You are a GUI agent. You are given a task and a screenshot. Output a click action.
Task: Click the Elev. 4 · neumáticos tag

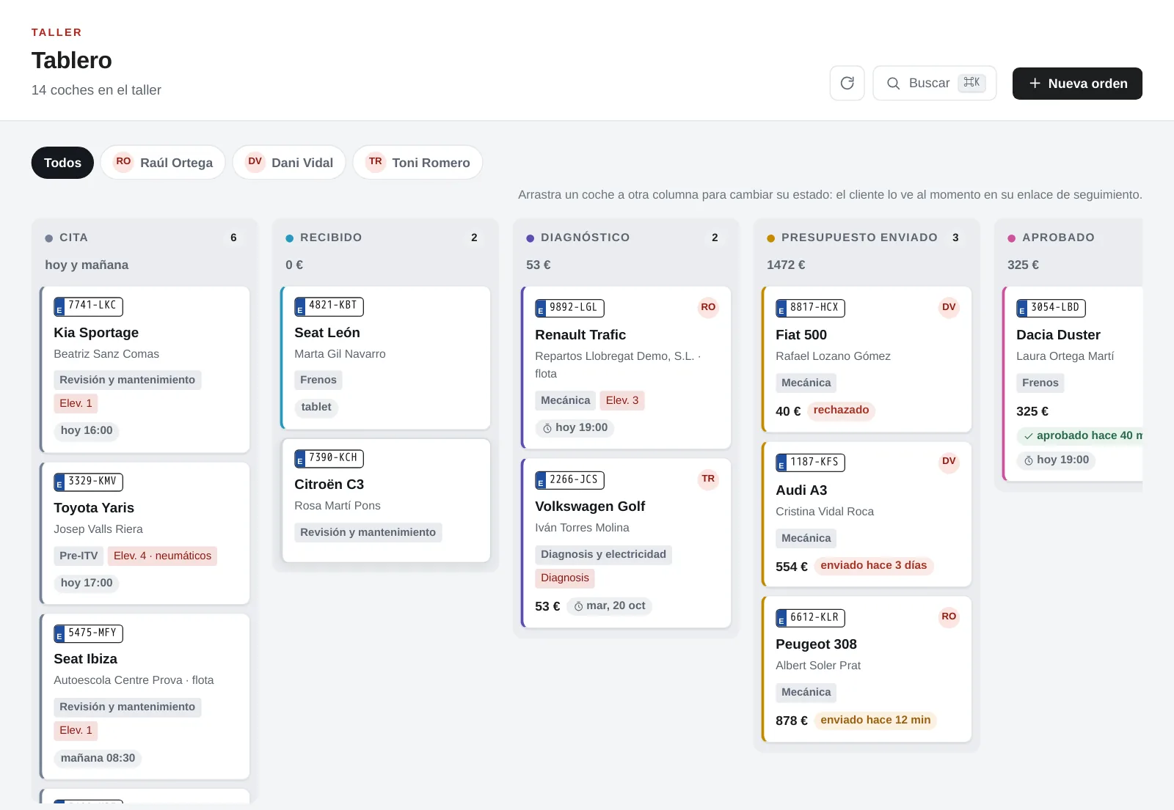pos(163,556)
